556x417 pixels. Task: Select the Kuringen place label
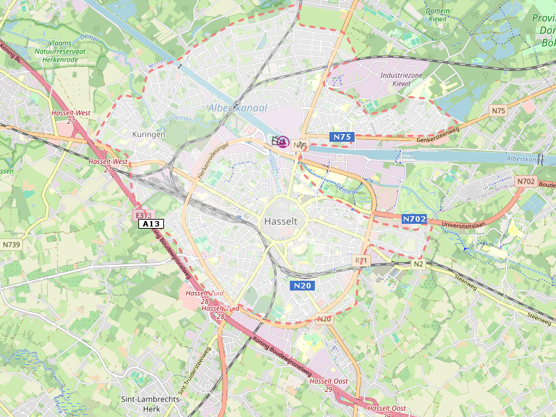pos(149,134)
